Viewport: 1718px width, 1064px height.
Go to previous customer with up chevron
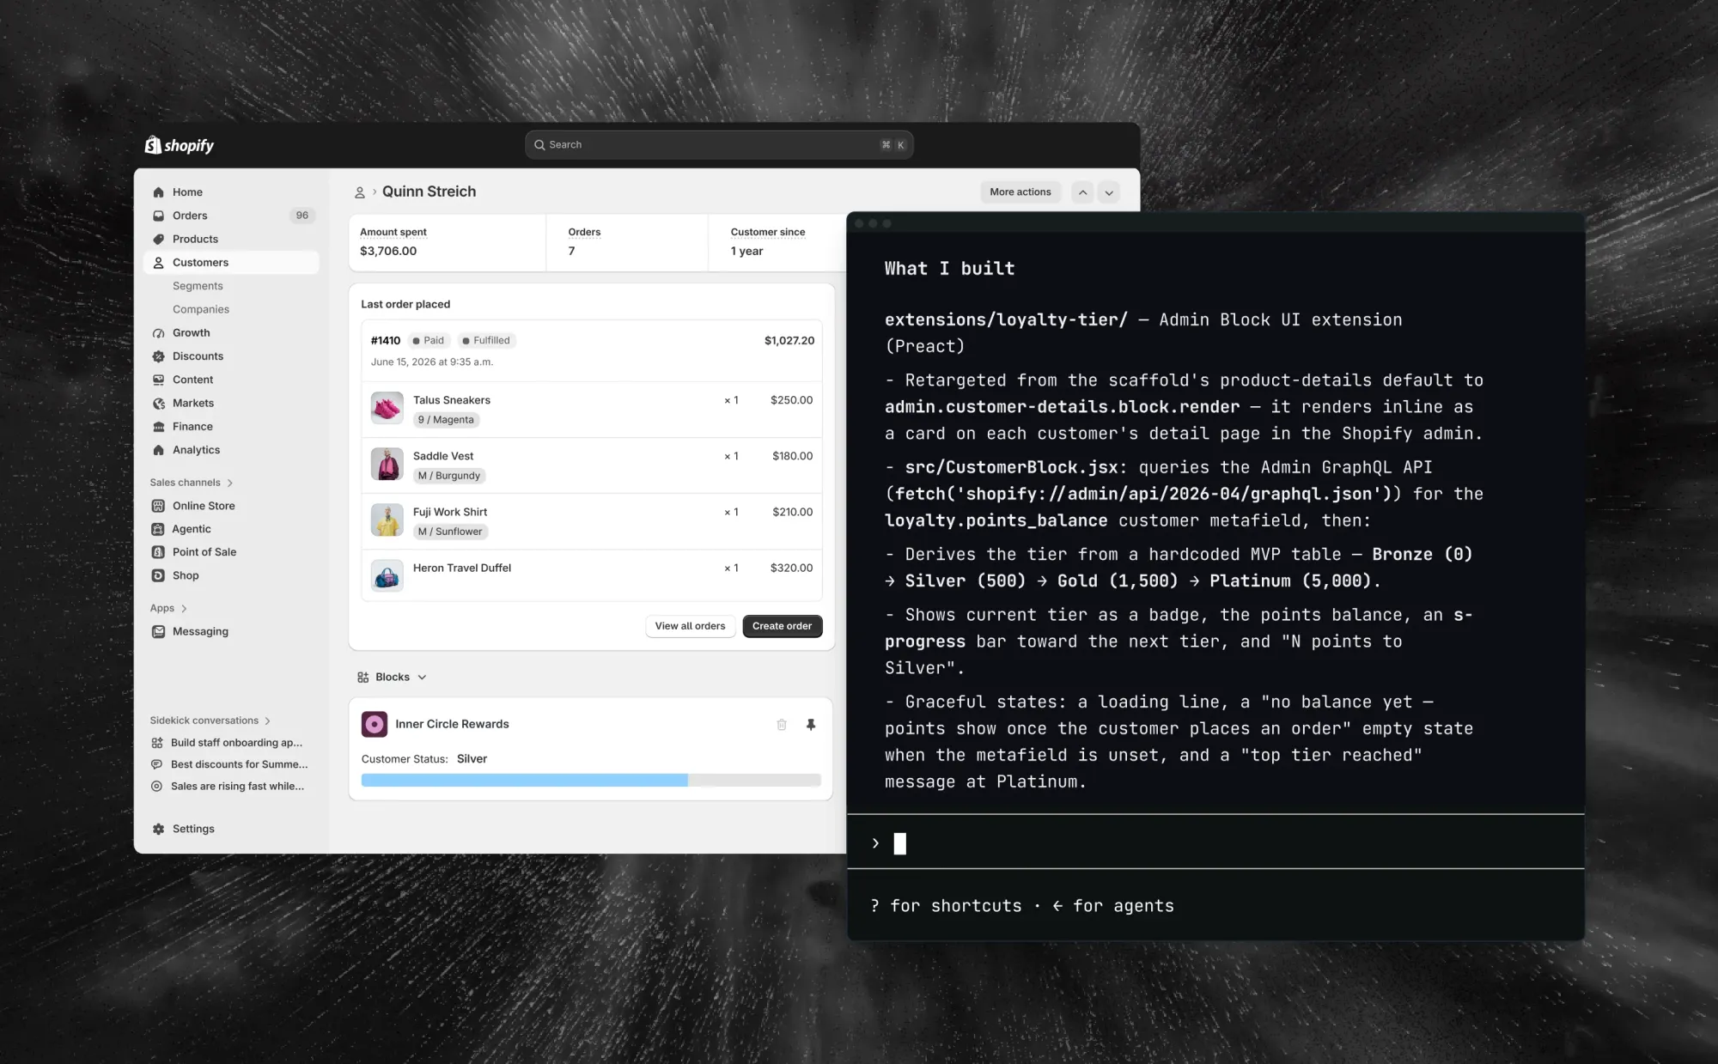click(x=1083, y=192)
